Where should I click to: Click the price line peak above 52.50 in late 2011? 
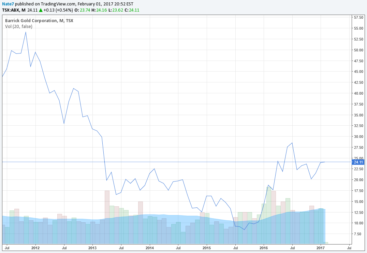pyautogui.click(x=26, y=32)
